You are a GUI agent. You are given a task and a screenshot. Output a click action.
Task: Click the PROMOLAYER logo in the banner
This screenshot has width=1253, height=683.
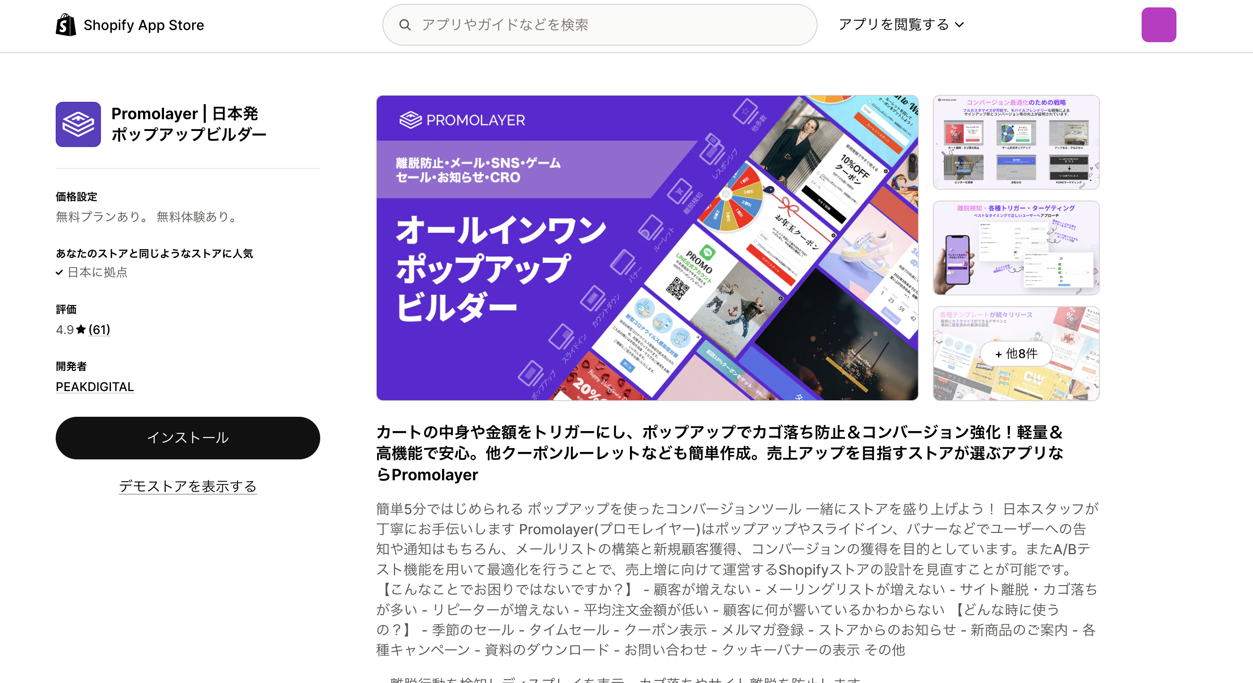(461, 119)
